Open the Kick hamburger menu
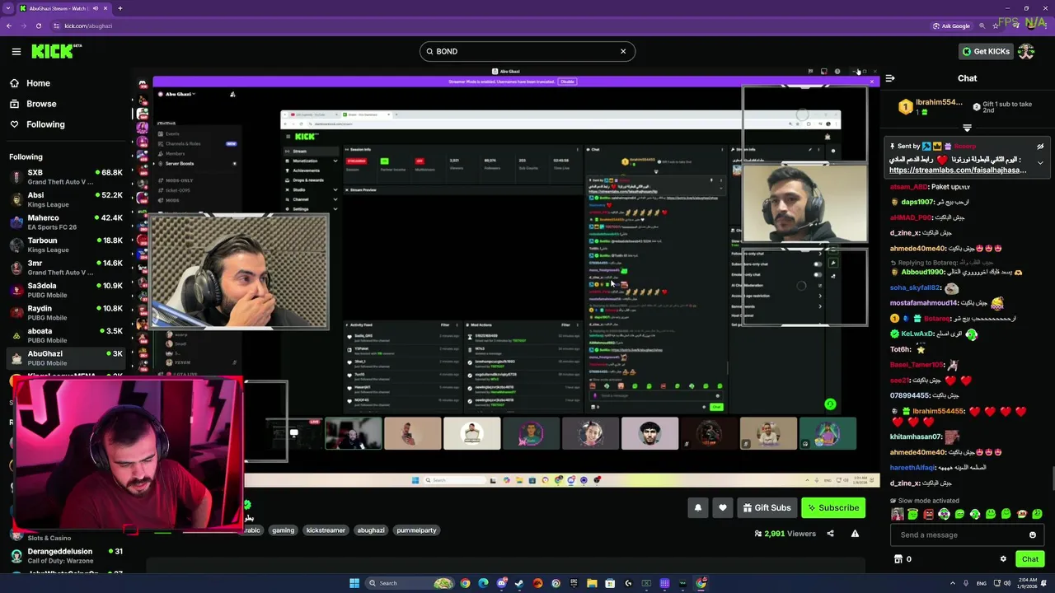This screenshot has height=593, width=1055. pos(16,51)
